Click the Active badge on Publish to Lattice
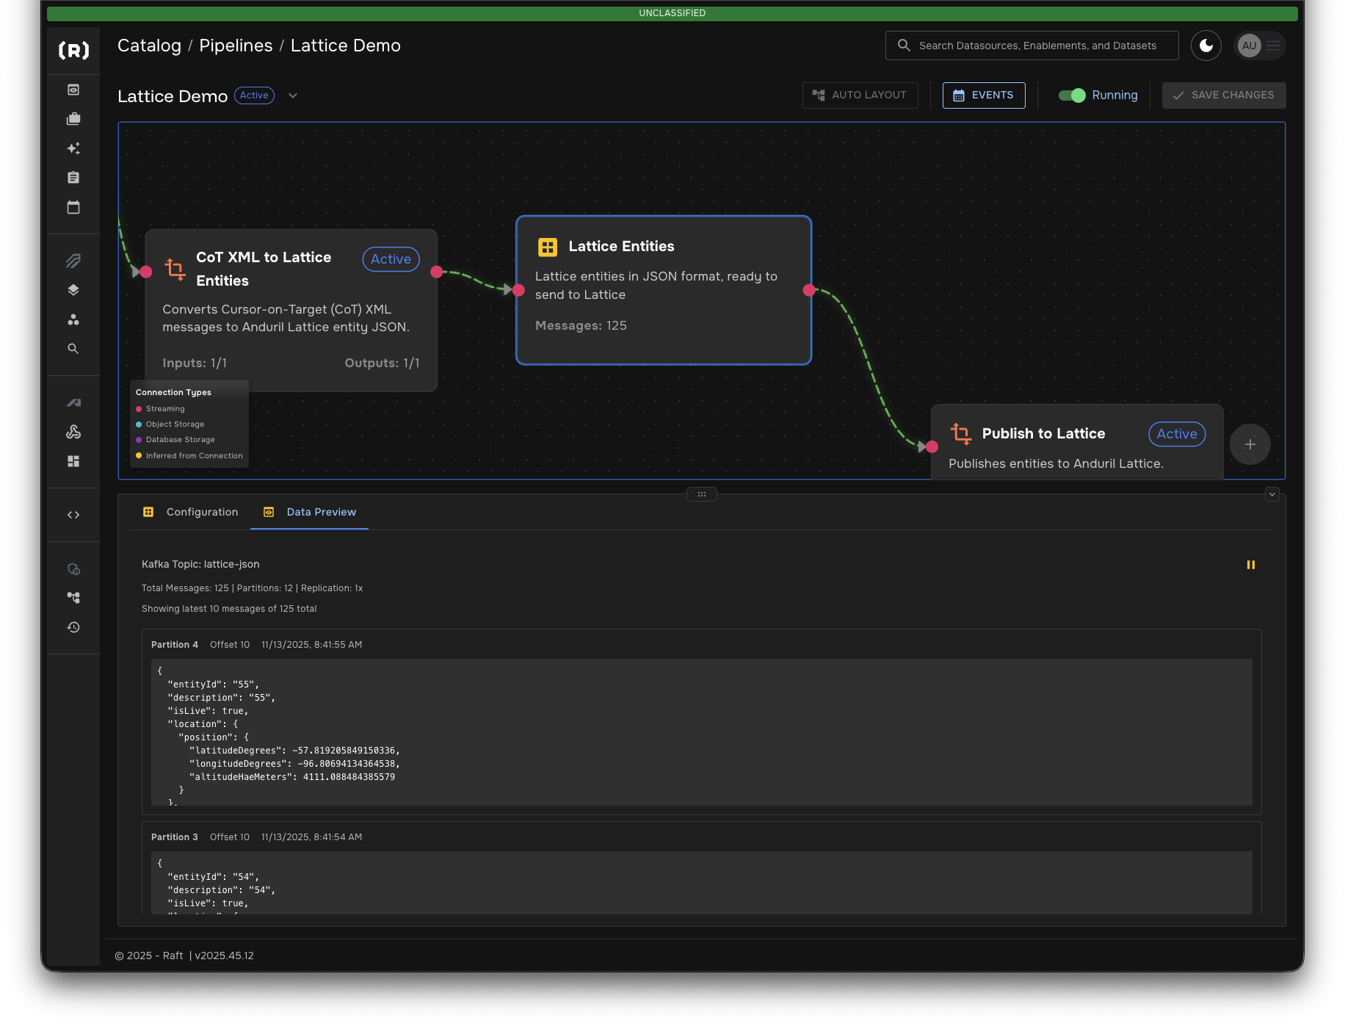The image size is (1345, 1026). coord(1177,434)
